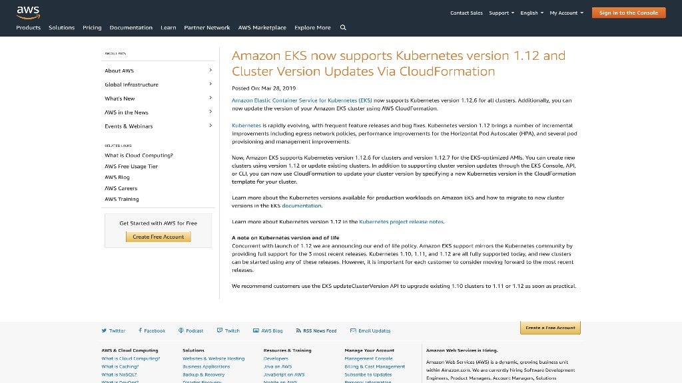
Task: Open the Explore More menu
Action: click(x=312, y=27)
